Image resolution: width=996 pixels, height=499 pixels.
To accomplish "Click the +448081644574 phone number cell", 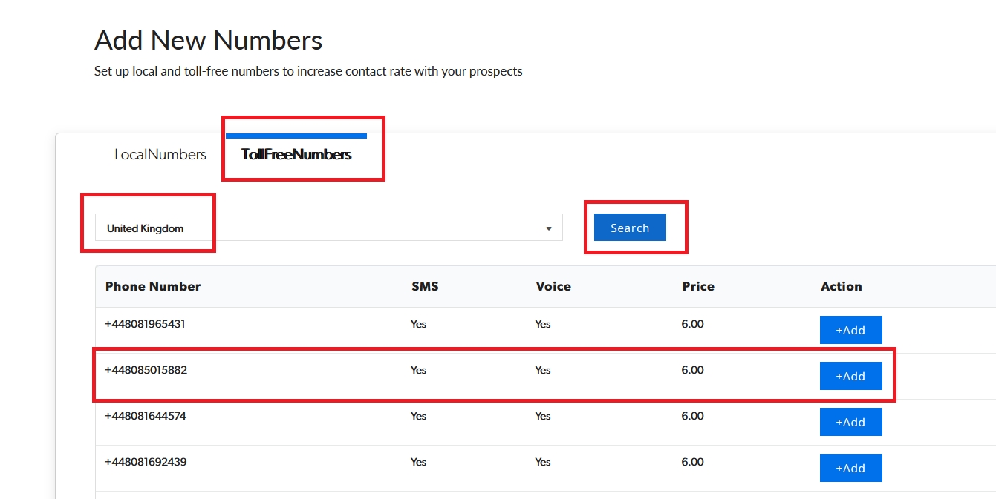I will (x=146, y=417).
